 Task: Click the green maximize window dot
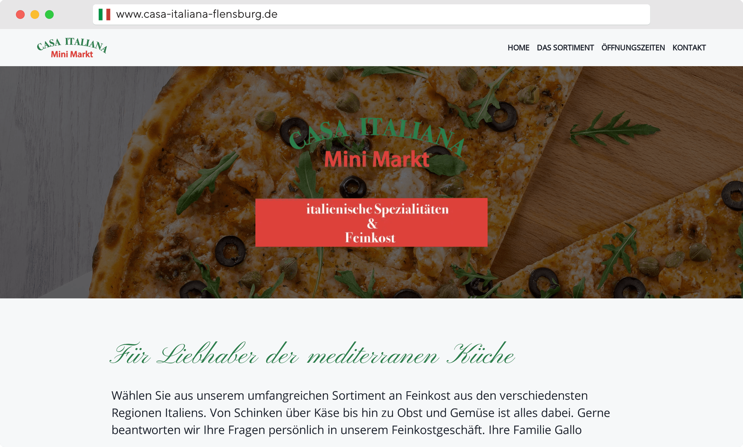pos(49,15)
